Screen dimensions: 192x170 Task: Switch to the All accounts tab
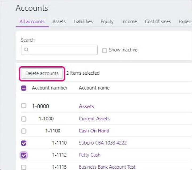tap(32, 22)
